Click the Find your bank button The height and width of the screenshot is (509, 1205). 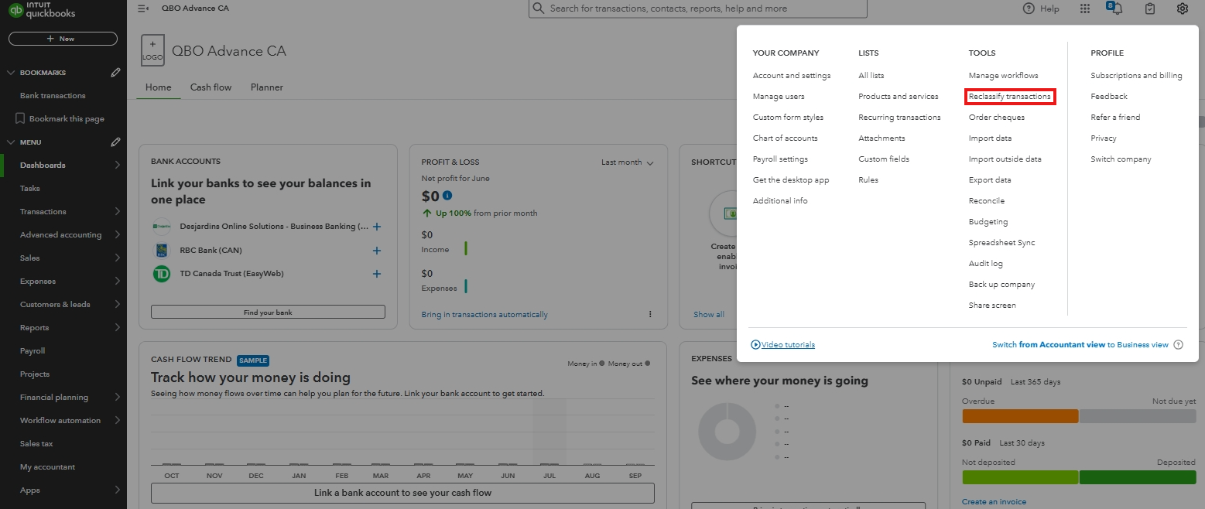tap(268, 312)
